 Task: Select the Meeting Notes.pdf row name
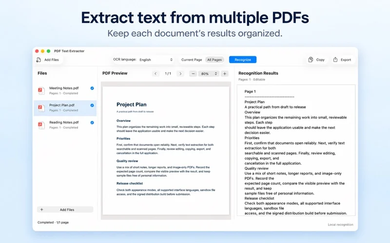pyautogui.click(x=64, y=88)
